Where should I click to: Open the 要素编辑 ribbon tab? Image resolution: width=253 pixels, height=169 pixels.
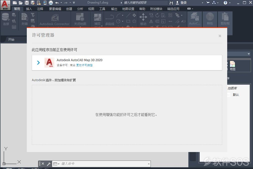click(x=55, y=9)
